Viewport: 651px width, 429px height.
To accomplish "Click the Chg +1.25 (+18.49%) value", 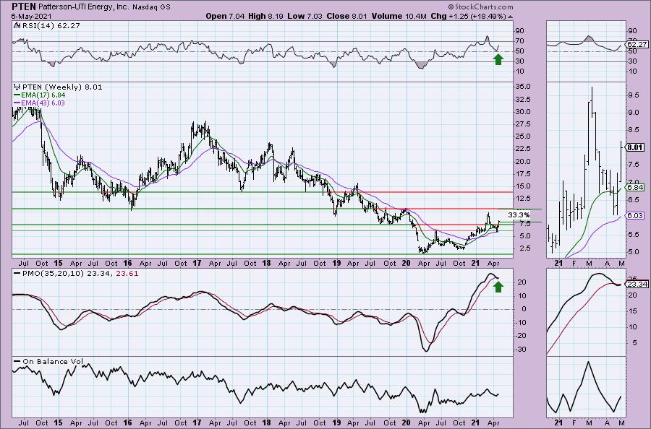I will (x=468, y=16).
